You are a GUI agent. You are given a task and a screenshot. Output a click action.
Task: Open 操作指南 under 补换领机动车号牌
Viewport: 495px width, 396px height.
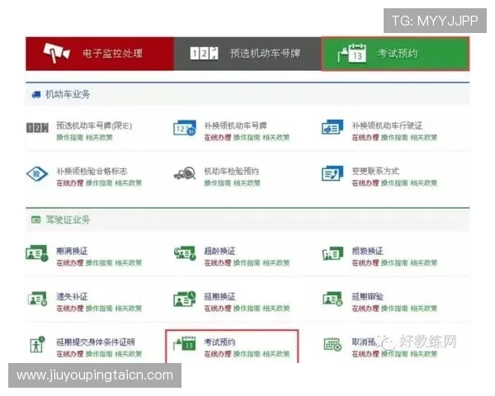click(247, 138)
